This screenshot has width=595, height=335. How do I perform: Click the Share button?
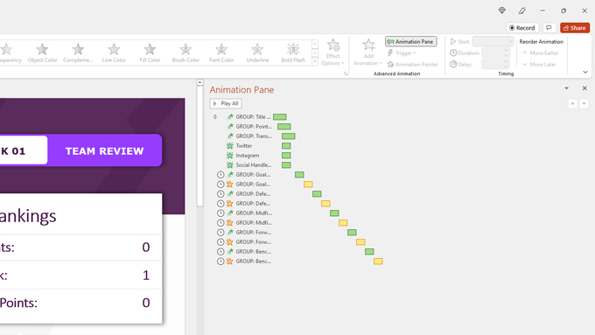575,28
